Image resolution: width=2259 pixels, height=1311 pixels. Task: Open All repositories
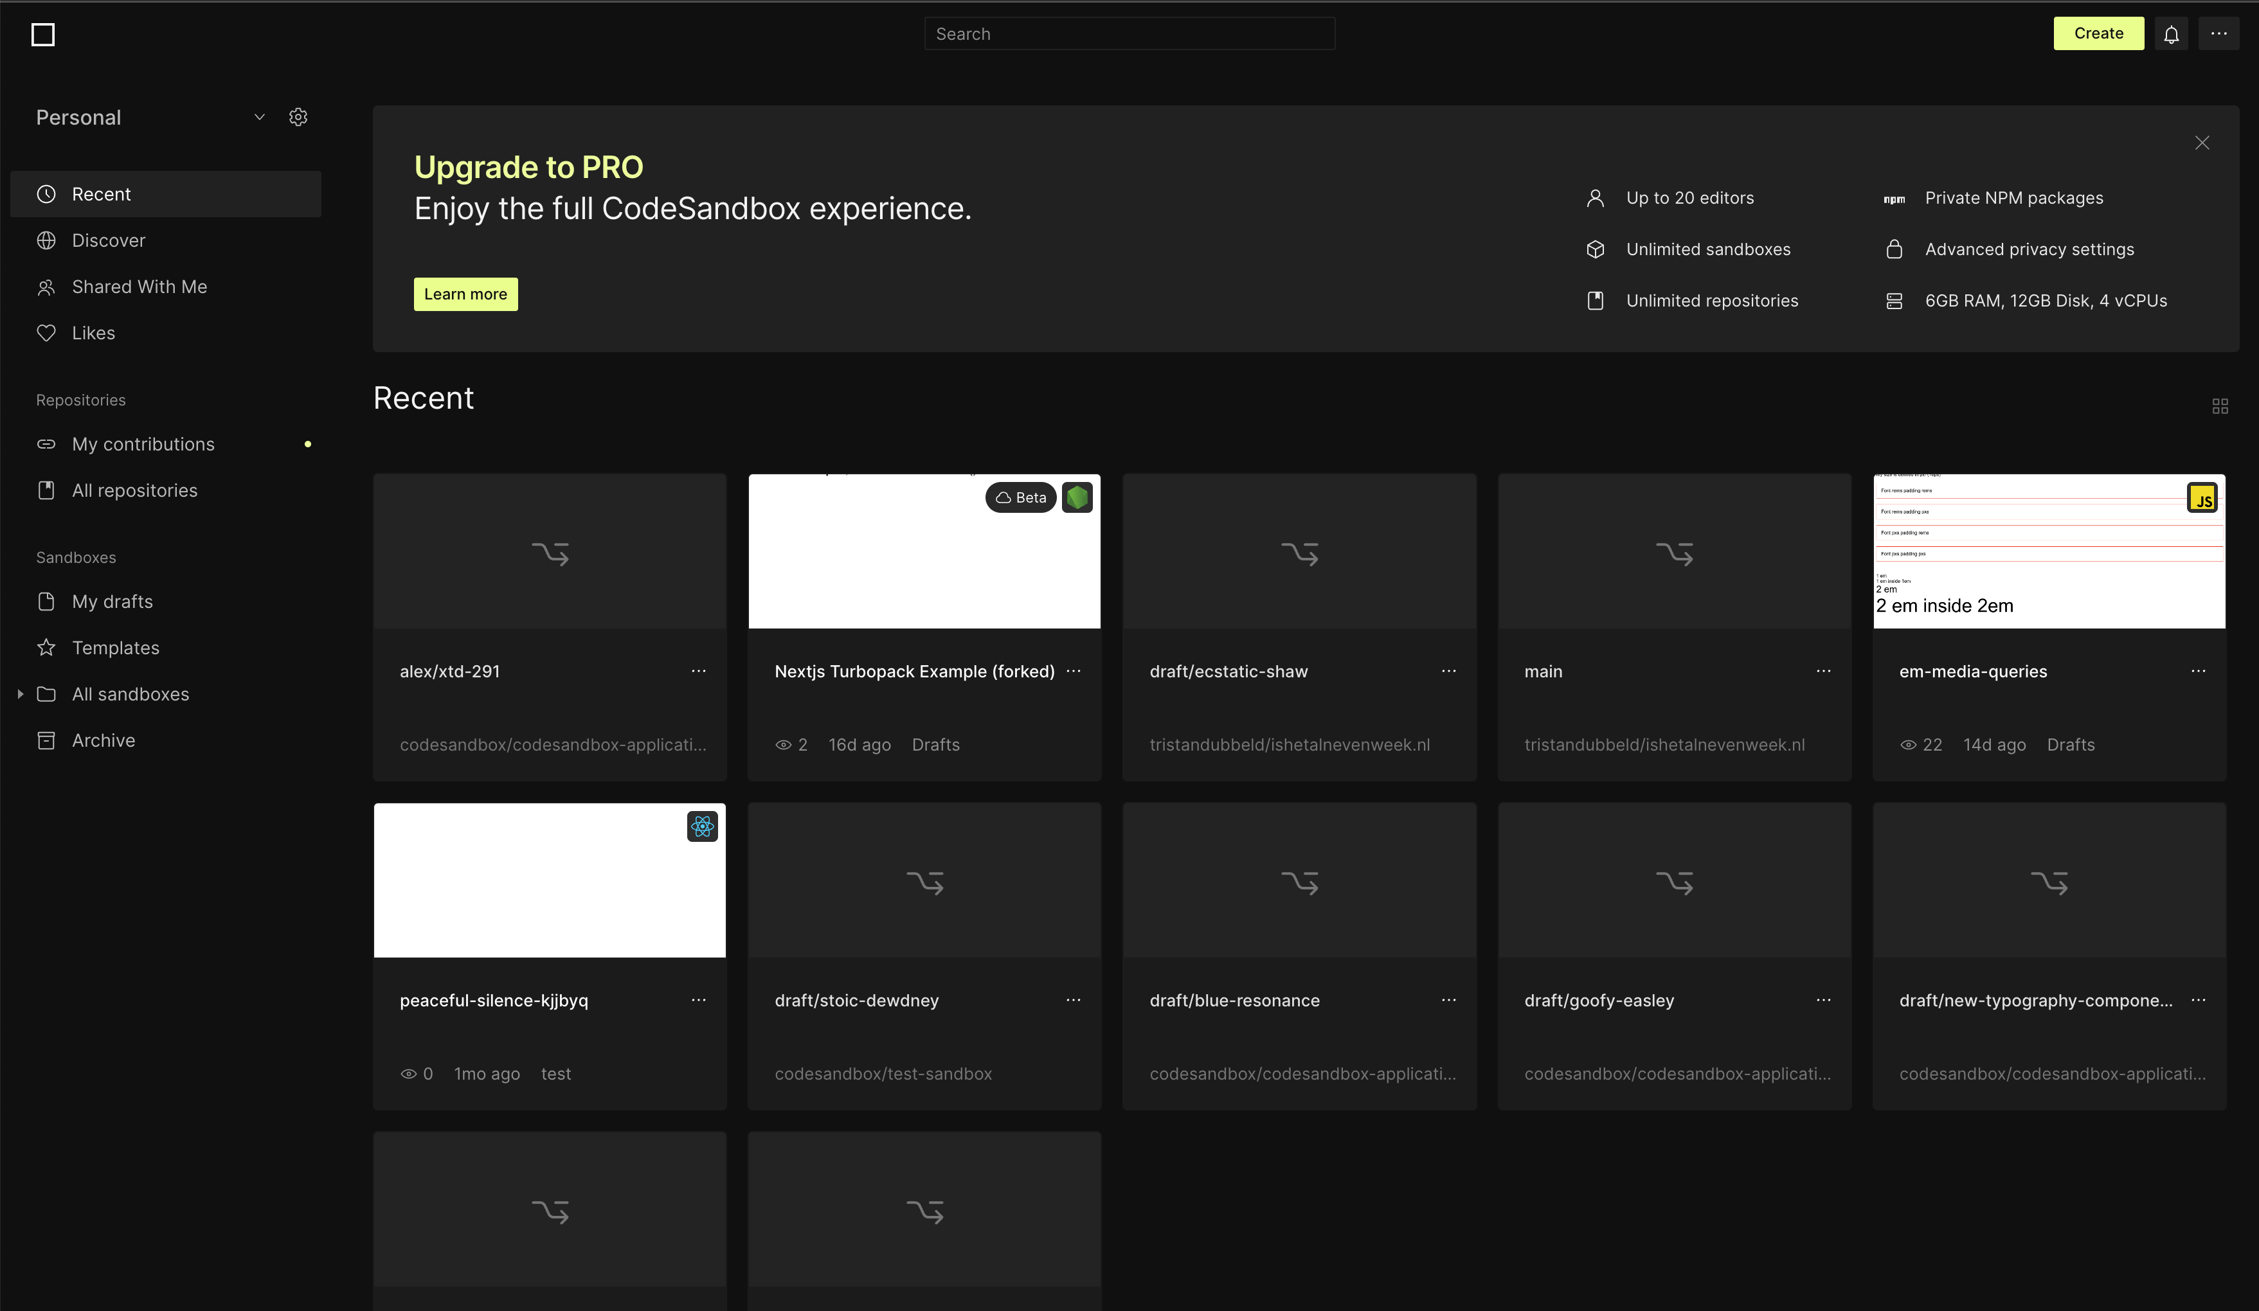click(166, 490)
